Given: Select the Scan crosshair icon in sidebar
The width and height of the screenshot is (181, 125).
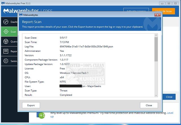Looking at the screenshot, I should tap(6, 32).
